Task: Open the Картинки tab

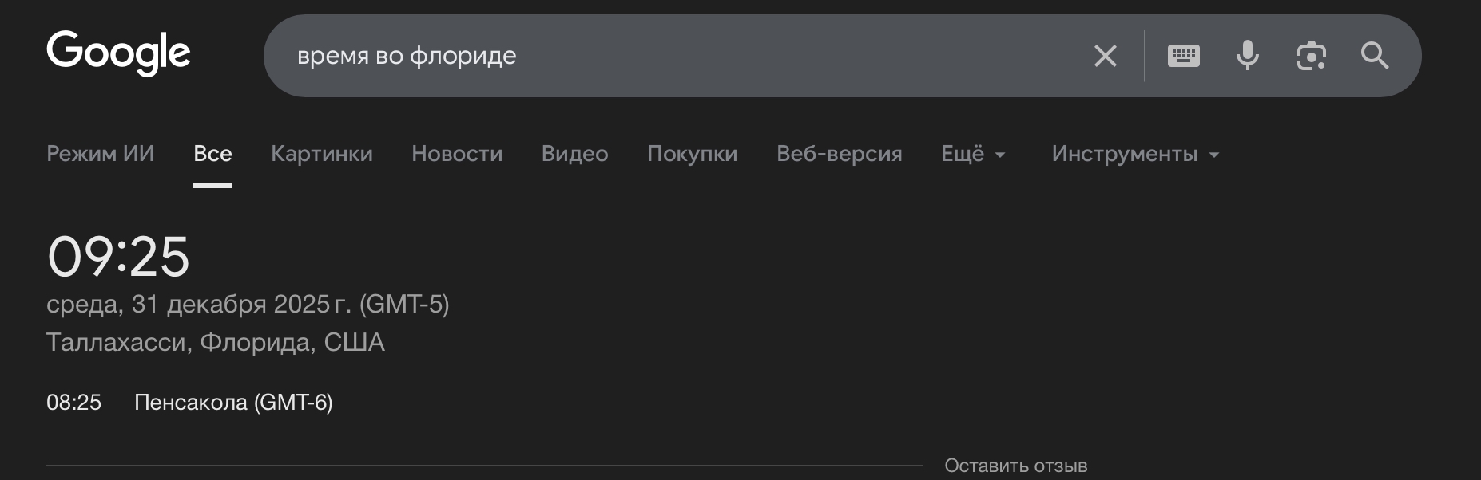Action: point(322,154)
